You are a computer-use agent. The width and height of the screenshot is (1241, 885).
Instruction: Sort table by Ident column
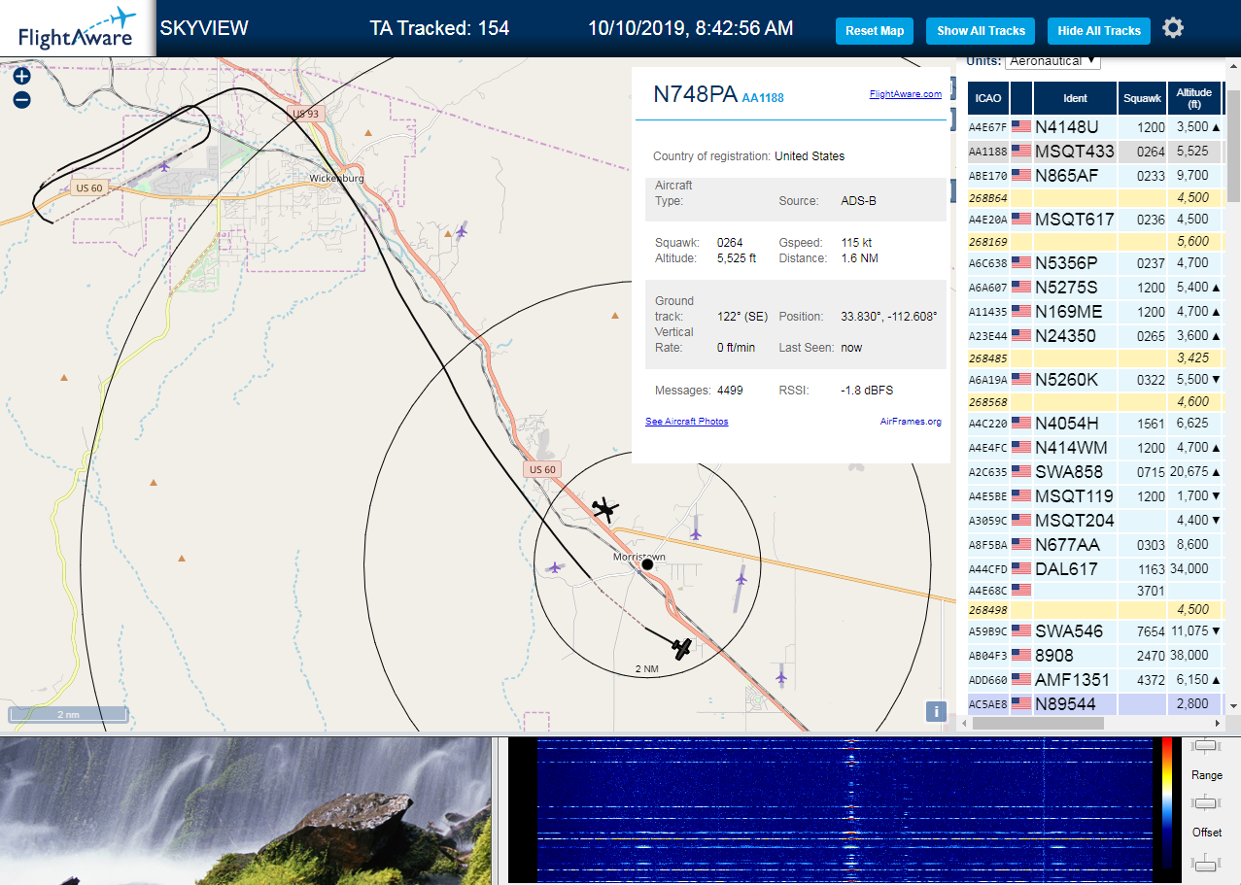pyautogui.click(x=1075, y=98)
